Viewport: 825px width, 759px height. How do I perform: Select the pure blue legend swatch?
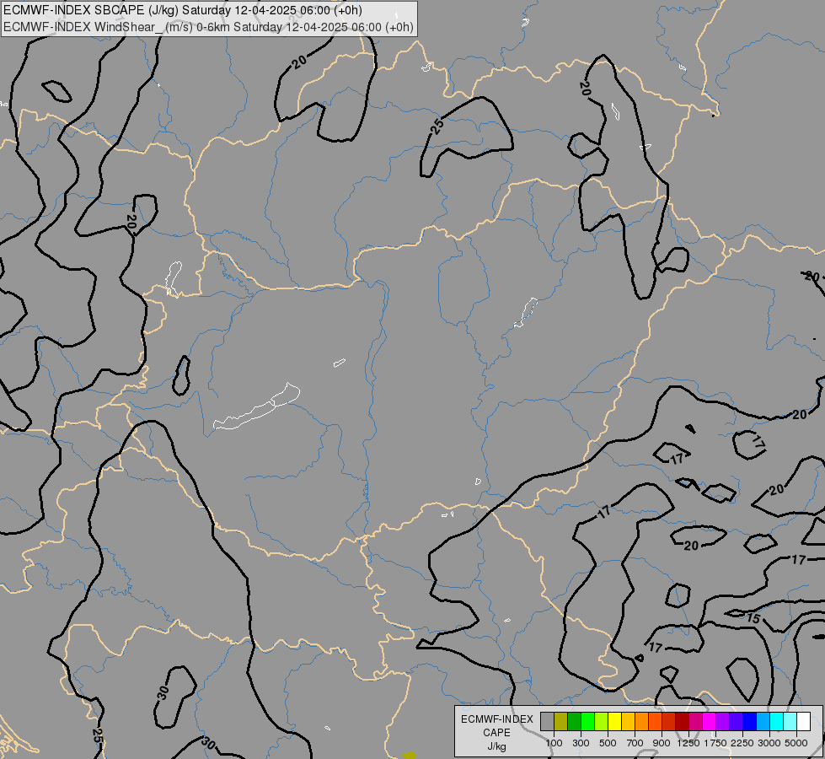point(750,721)
